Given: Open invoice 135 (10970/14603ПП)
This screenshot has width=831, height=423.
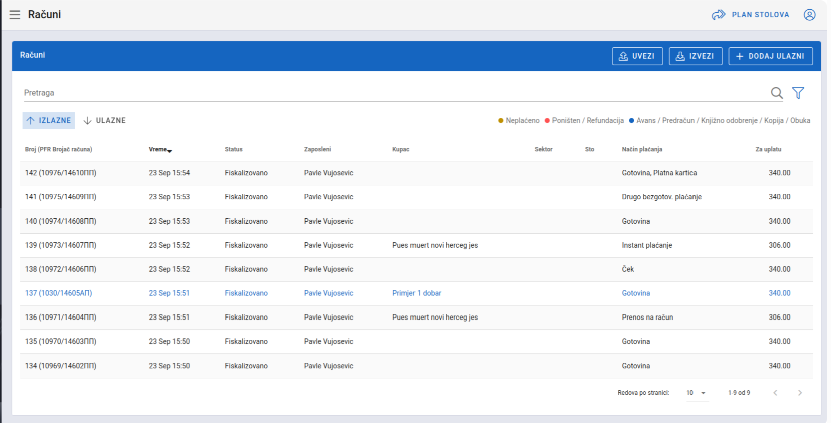Looking at the screenshot, I should click(x=417, y=342).
